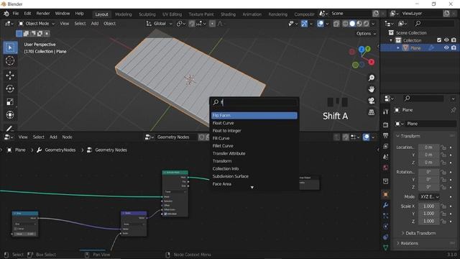Screen dimensions: 460x259
Task: Toggle X-ray view icon
Action: tap(336, 24)
